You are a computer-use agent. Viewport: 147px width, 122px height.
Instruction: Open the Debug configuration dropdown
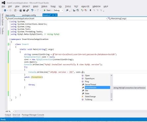click(x=58, y=10)
